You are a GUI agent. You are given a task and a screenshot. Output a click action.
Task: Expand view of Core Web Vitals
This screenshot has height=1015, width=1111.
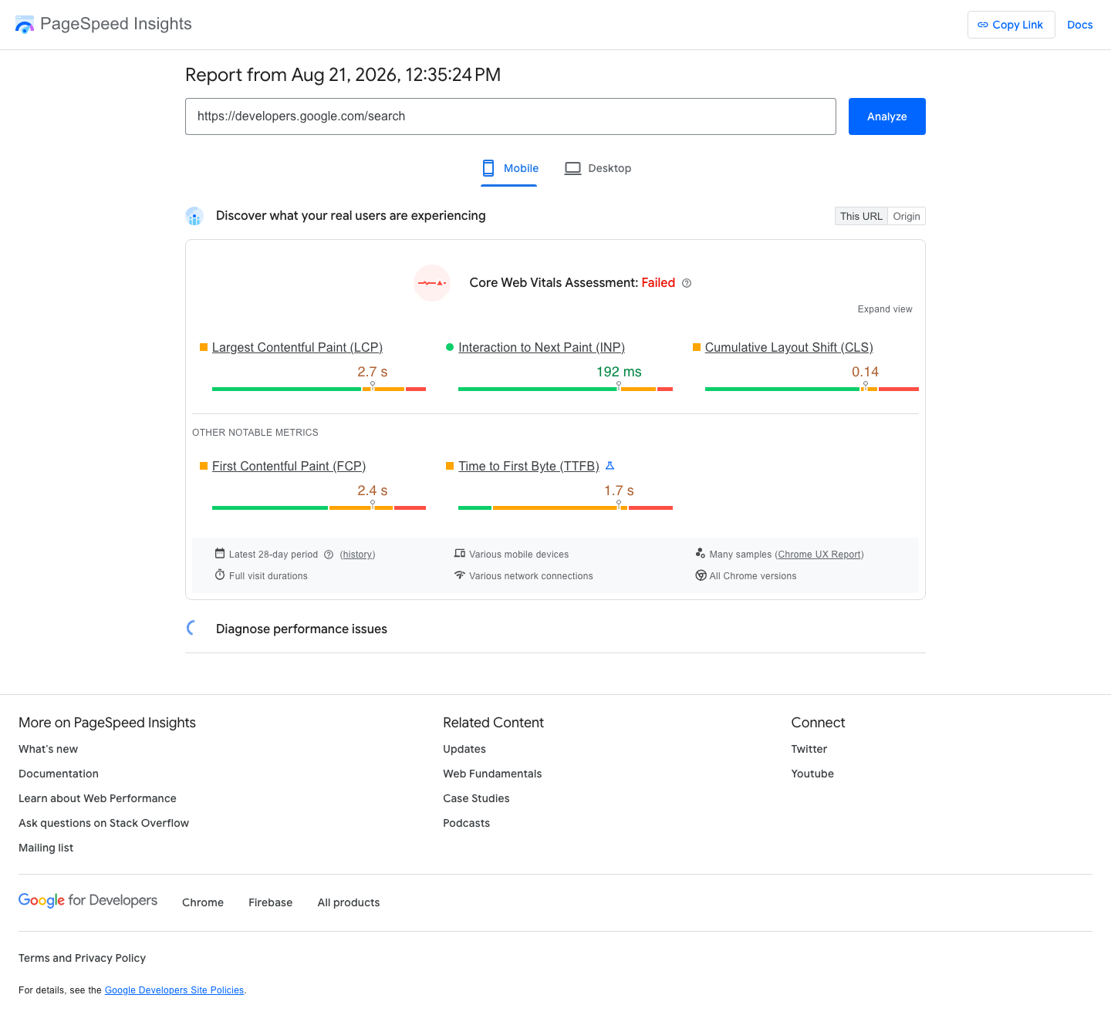point(885,309)
